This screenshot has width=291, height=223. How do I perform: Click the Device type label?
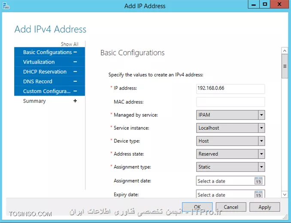pos(127,141)
